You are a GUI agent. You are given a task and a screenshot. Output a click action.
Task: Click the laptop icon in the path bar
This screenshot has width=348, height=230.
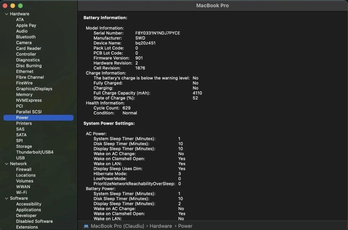click(86, 226)
